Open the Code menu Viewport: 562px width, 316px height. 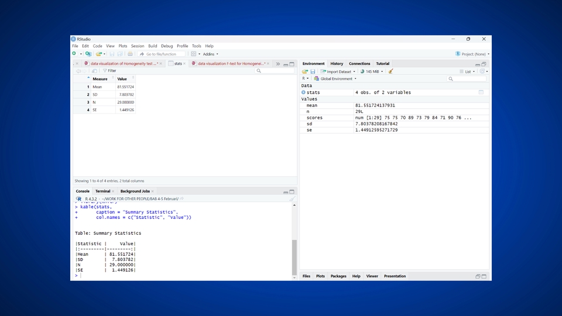tap(98, 46)
